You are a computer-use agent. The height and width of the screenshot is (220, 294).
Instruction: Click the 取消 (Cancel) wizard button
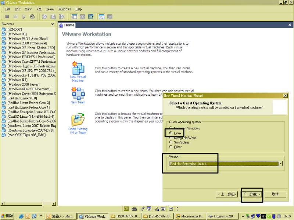[x=275, y=194]
